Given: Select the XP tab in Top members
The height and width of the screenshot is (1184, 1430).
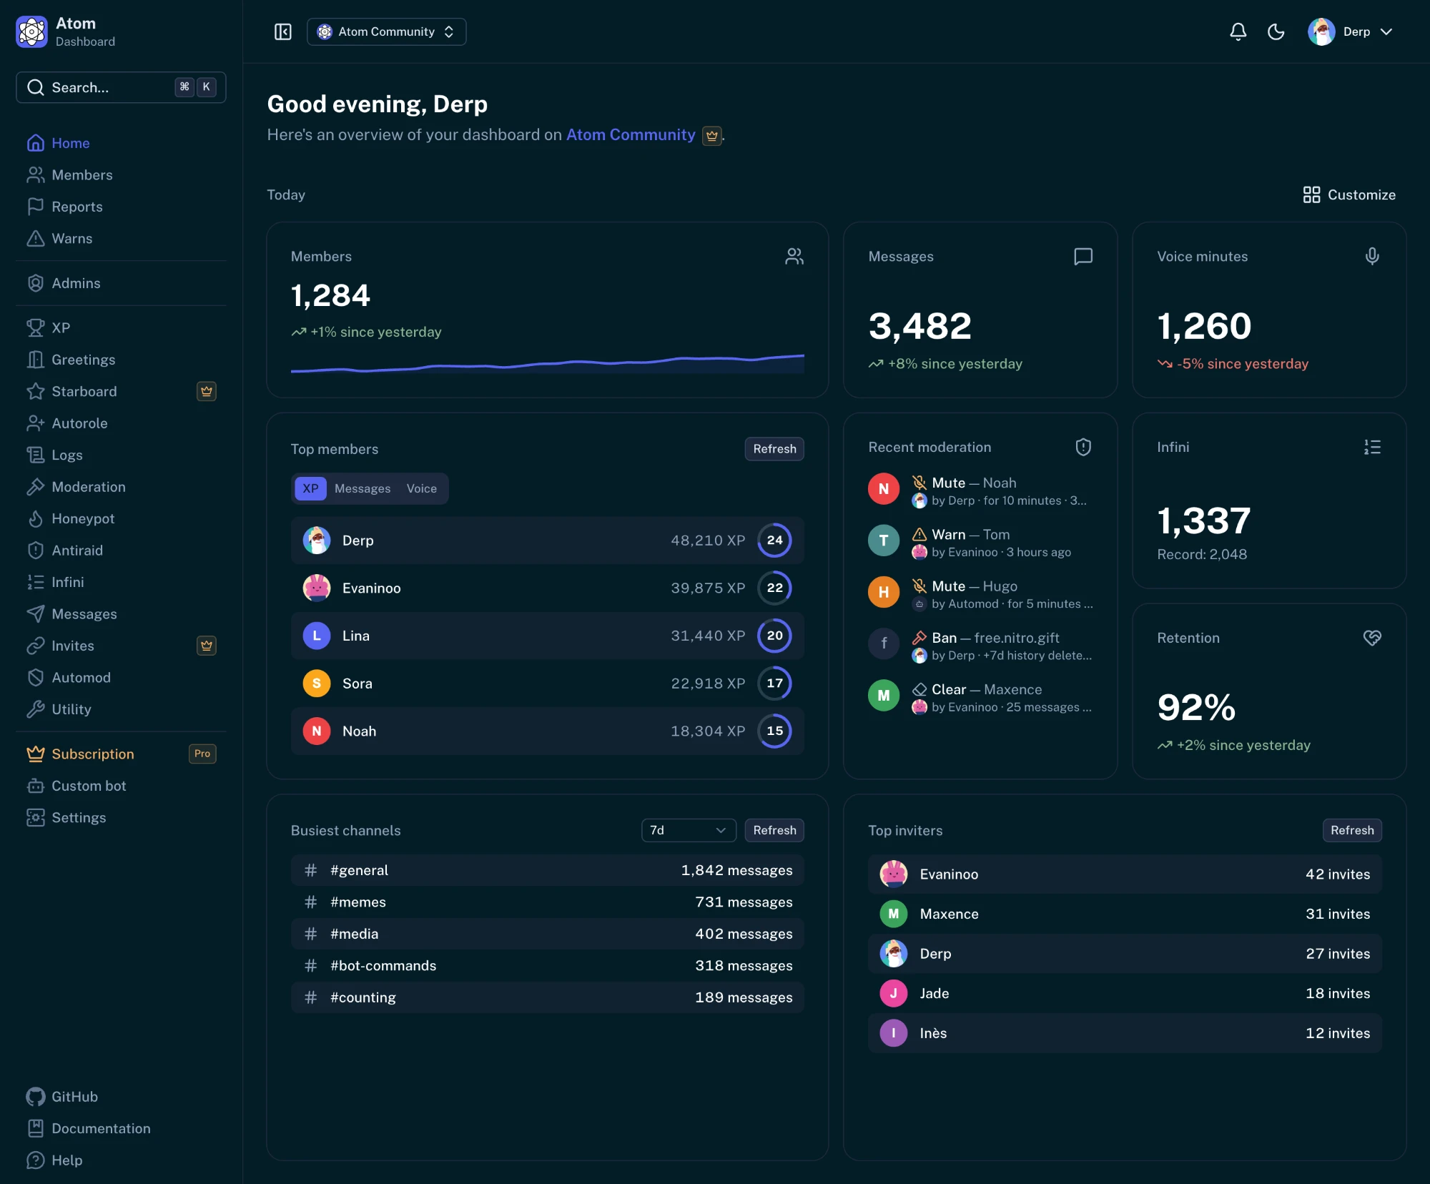Looking at the screenshot, I should [310, 488].
